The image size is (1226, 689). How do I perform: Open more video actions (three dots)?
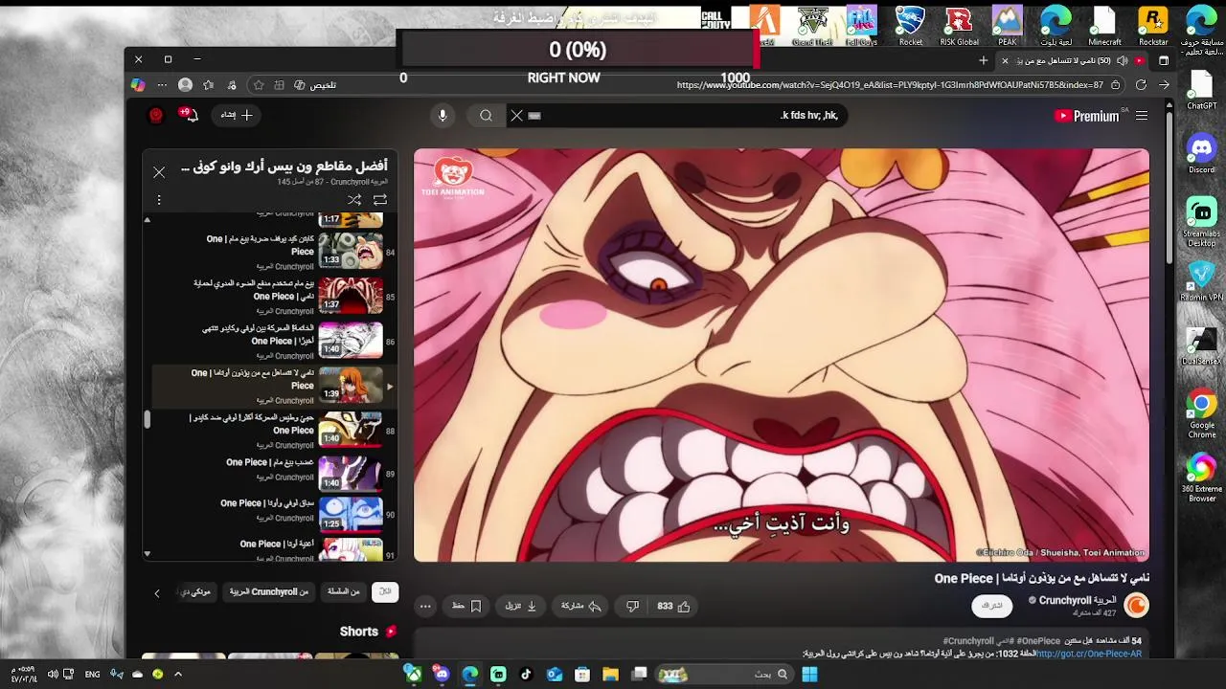tap(425, 606)
